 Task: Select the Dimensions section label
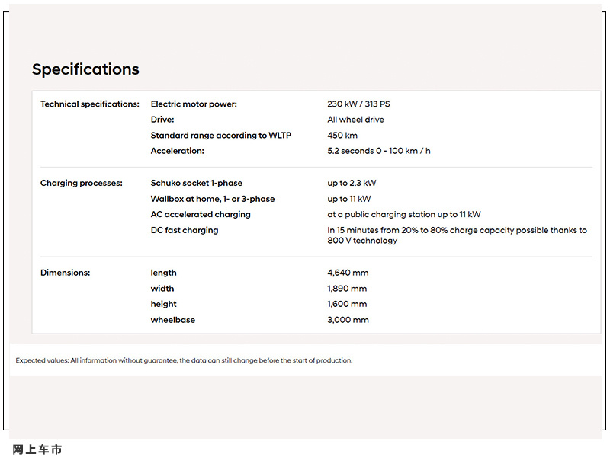coord(65,273)
